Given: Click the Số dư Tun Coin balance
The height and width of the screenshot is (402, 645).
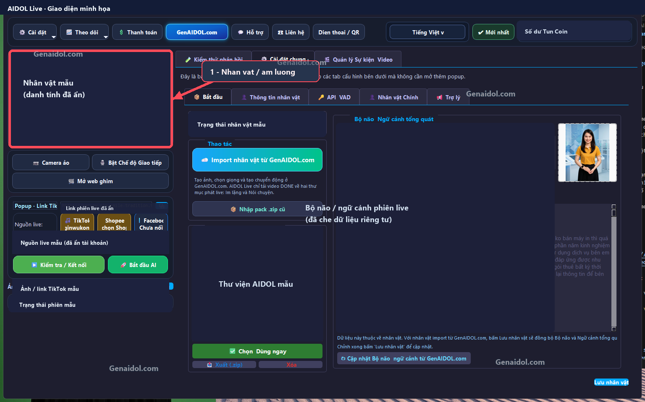Looking at the screenshot, I should pos(575,31).
